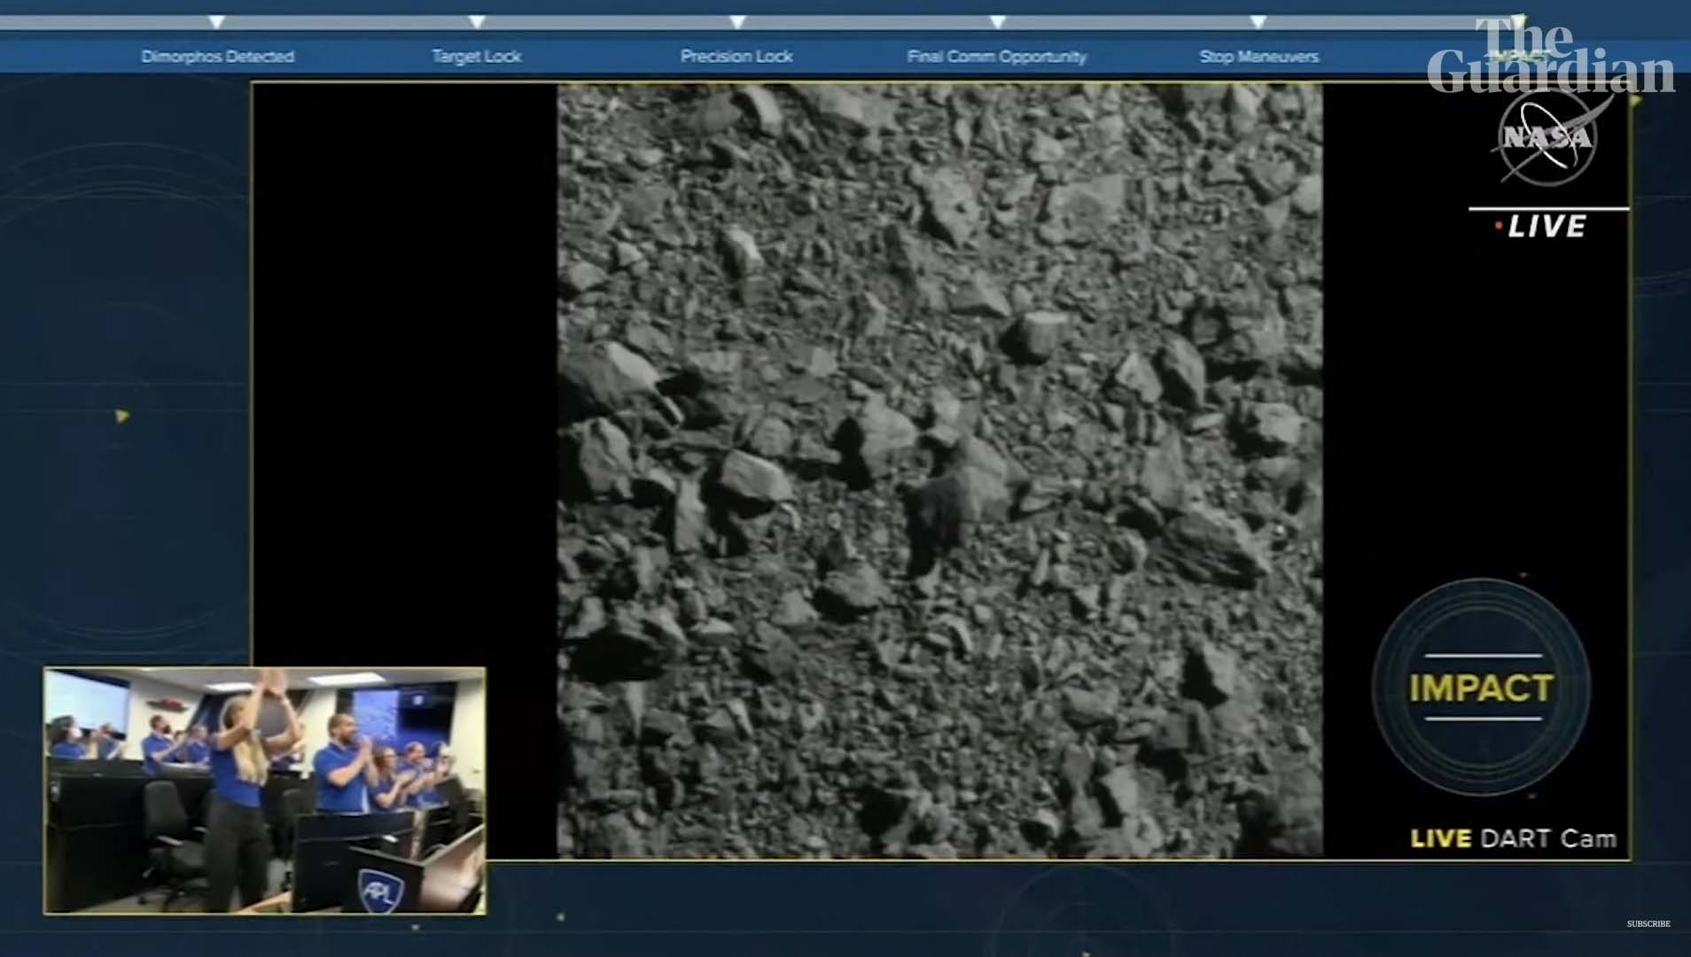Click the Stop Maneuvers timeline marker triangle
1691x957 pixels.
tap(1258, 22)
